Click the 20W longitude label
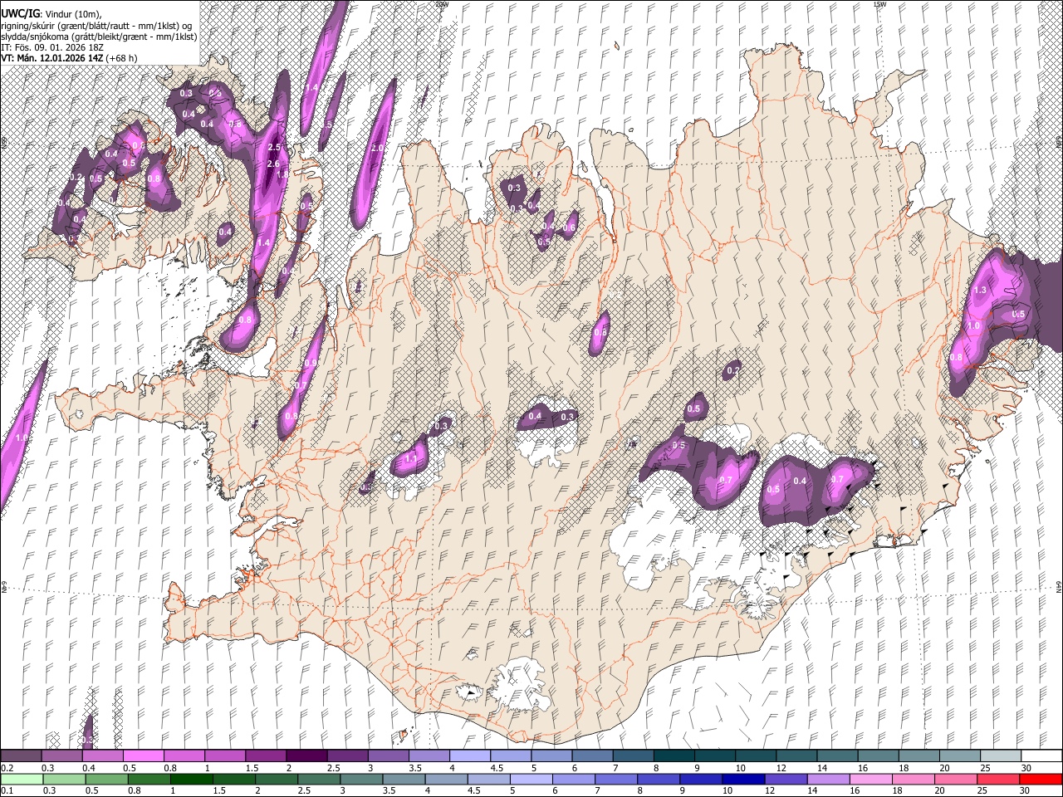Screen dimensions: 1063x797 point(441,4)
